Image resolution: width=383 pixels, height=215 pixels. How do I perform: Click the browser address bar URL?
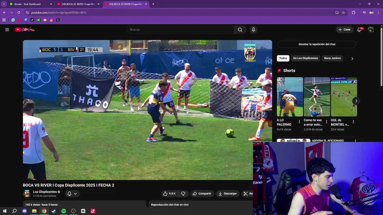click(59, 13)
